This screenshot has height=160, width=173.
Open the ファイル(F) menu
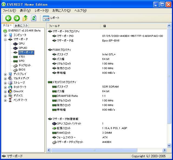coord(9,11)
